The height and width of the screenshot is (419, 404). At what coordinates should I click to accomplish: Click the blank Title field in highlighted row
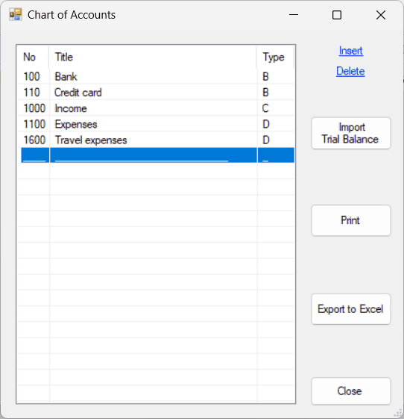point(154,155)
